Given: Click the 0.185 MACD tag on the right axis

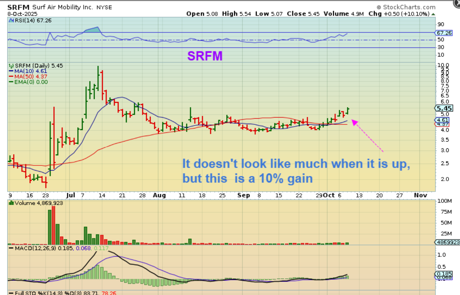Looking at the screenshot, I should tap(443, 274).
